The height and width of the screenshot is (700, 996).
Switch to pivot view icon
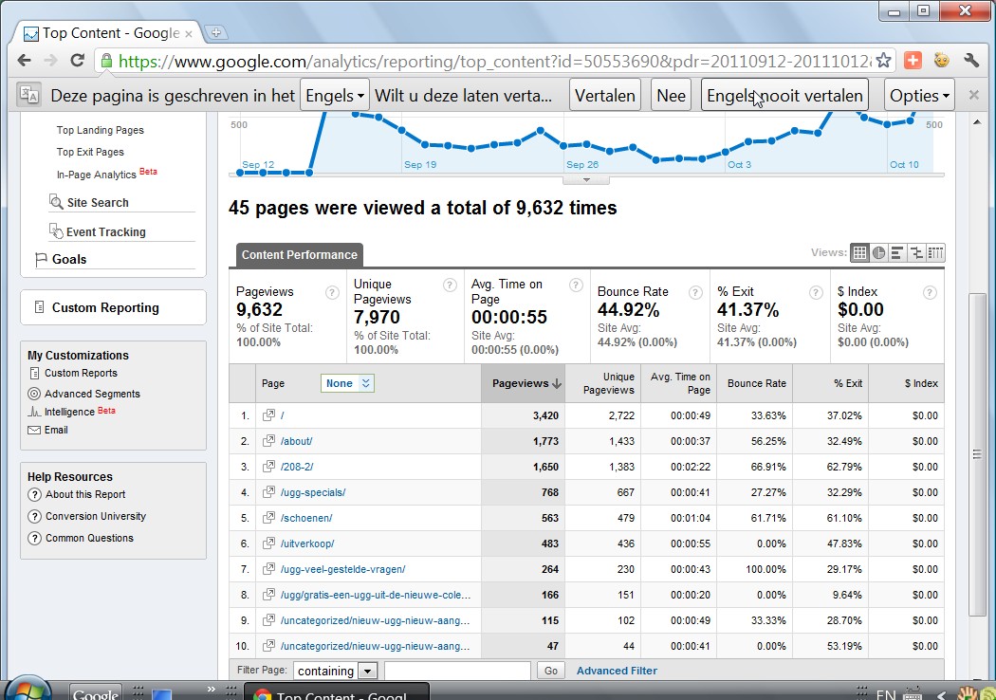pyautogui.click(x=935, y=253)
